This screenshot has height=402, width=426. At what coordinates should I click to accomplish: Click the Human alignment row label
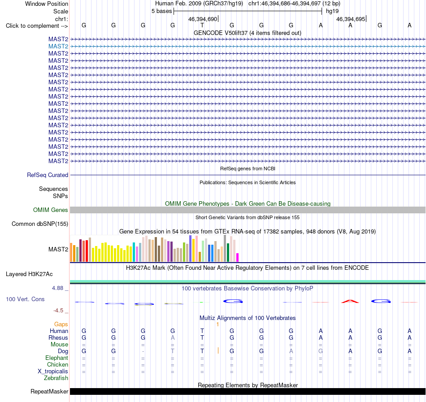pos(59,331)
